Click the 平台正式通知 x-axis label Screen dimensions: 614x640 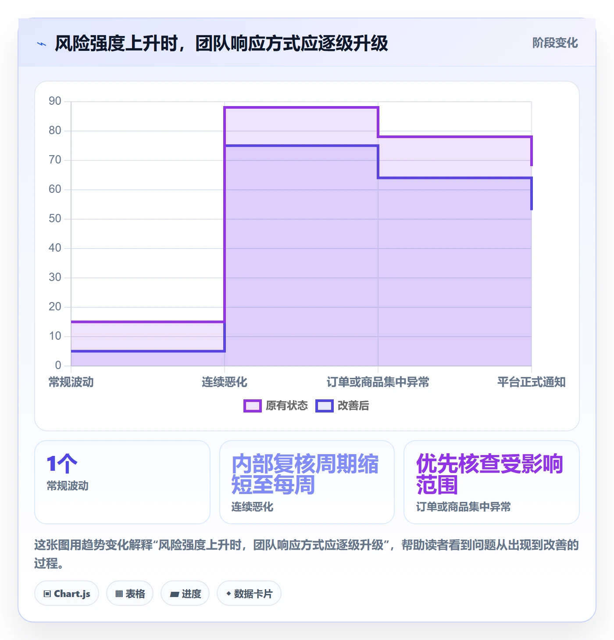click(x=532, y=382)
